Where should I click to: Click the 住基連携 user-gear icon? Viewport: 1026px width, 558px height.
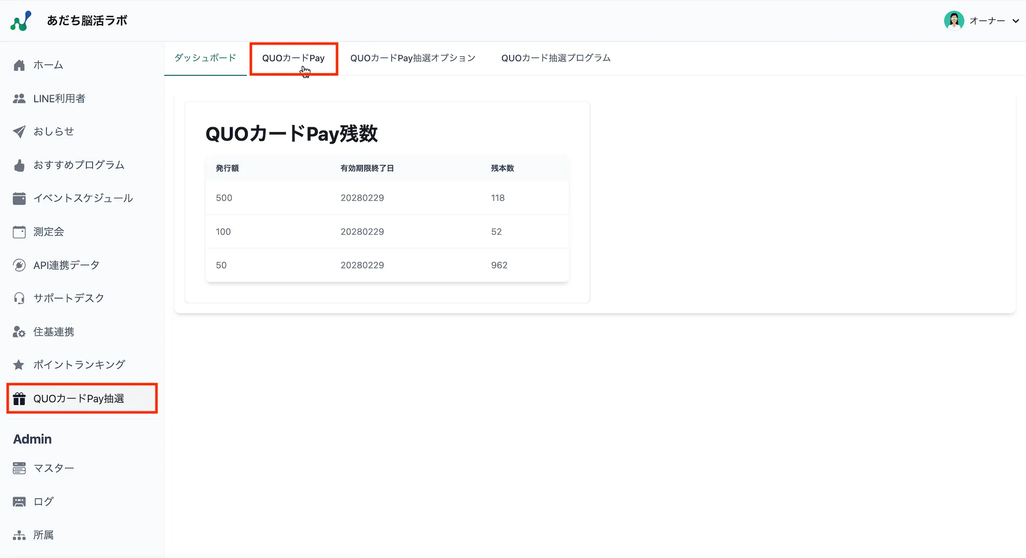(19, 331)
